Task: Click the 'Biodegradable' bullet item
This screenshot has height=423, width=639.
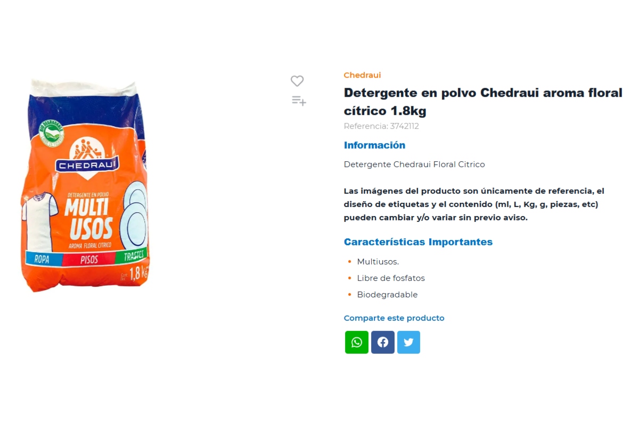Action: click(x=387, y=295)
